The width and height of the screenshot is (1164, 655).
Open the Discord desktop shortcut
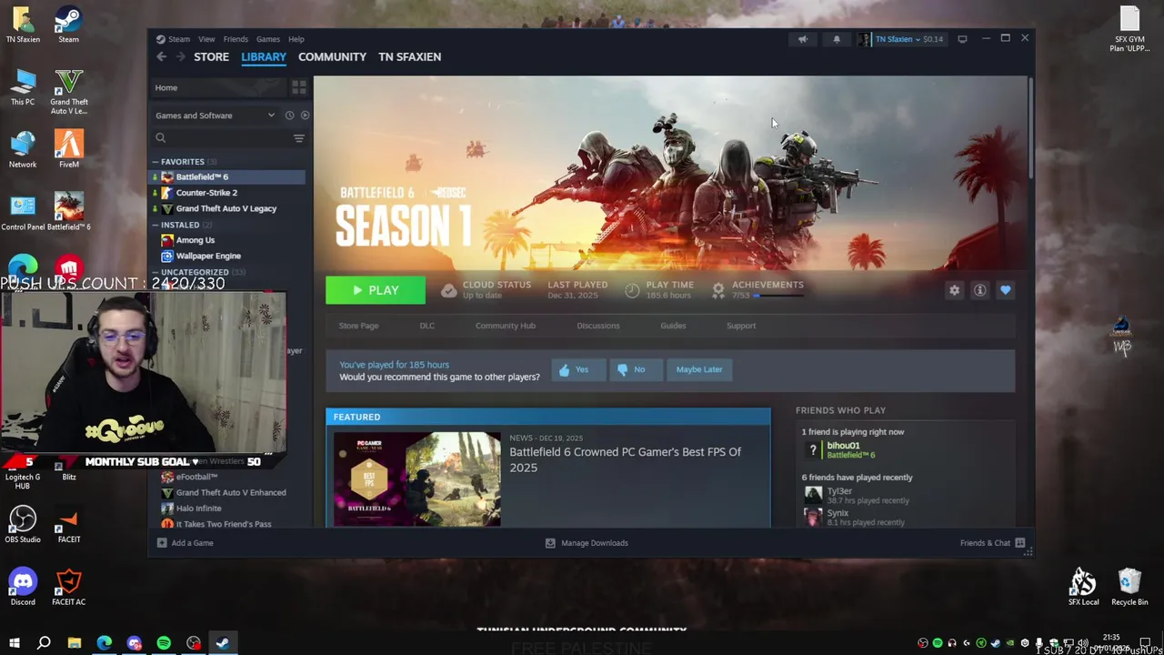pos(23,587)
